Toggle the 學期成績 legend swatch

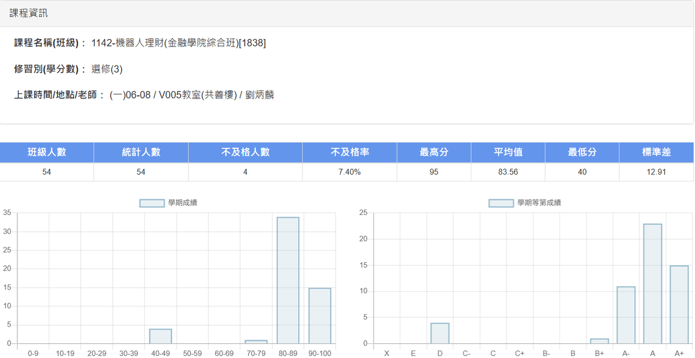tap(151, 203)
